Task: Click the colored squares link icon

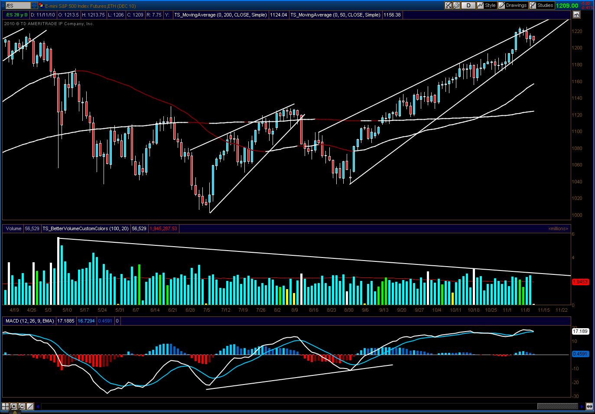Action: (41, 5)
